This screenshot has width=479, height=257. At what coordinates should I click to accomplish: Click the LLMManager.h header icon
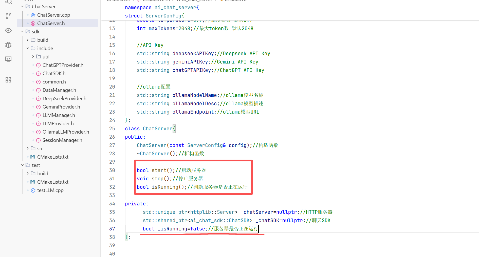pos(38,115)
